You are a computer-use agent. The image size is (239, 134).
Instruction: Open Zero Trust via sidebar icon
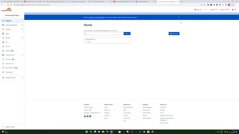pyautogui.click(x=3, y=64)
